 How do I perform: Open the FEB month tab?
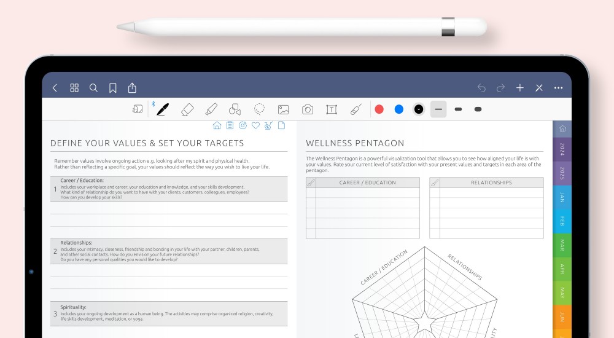562,221
